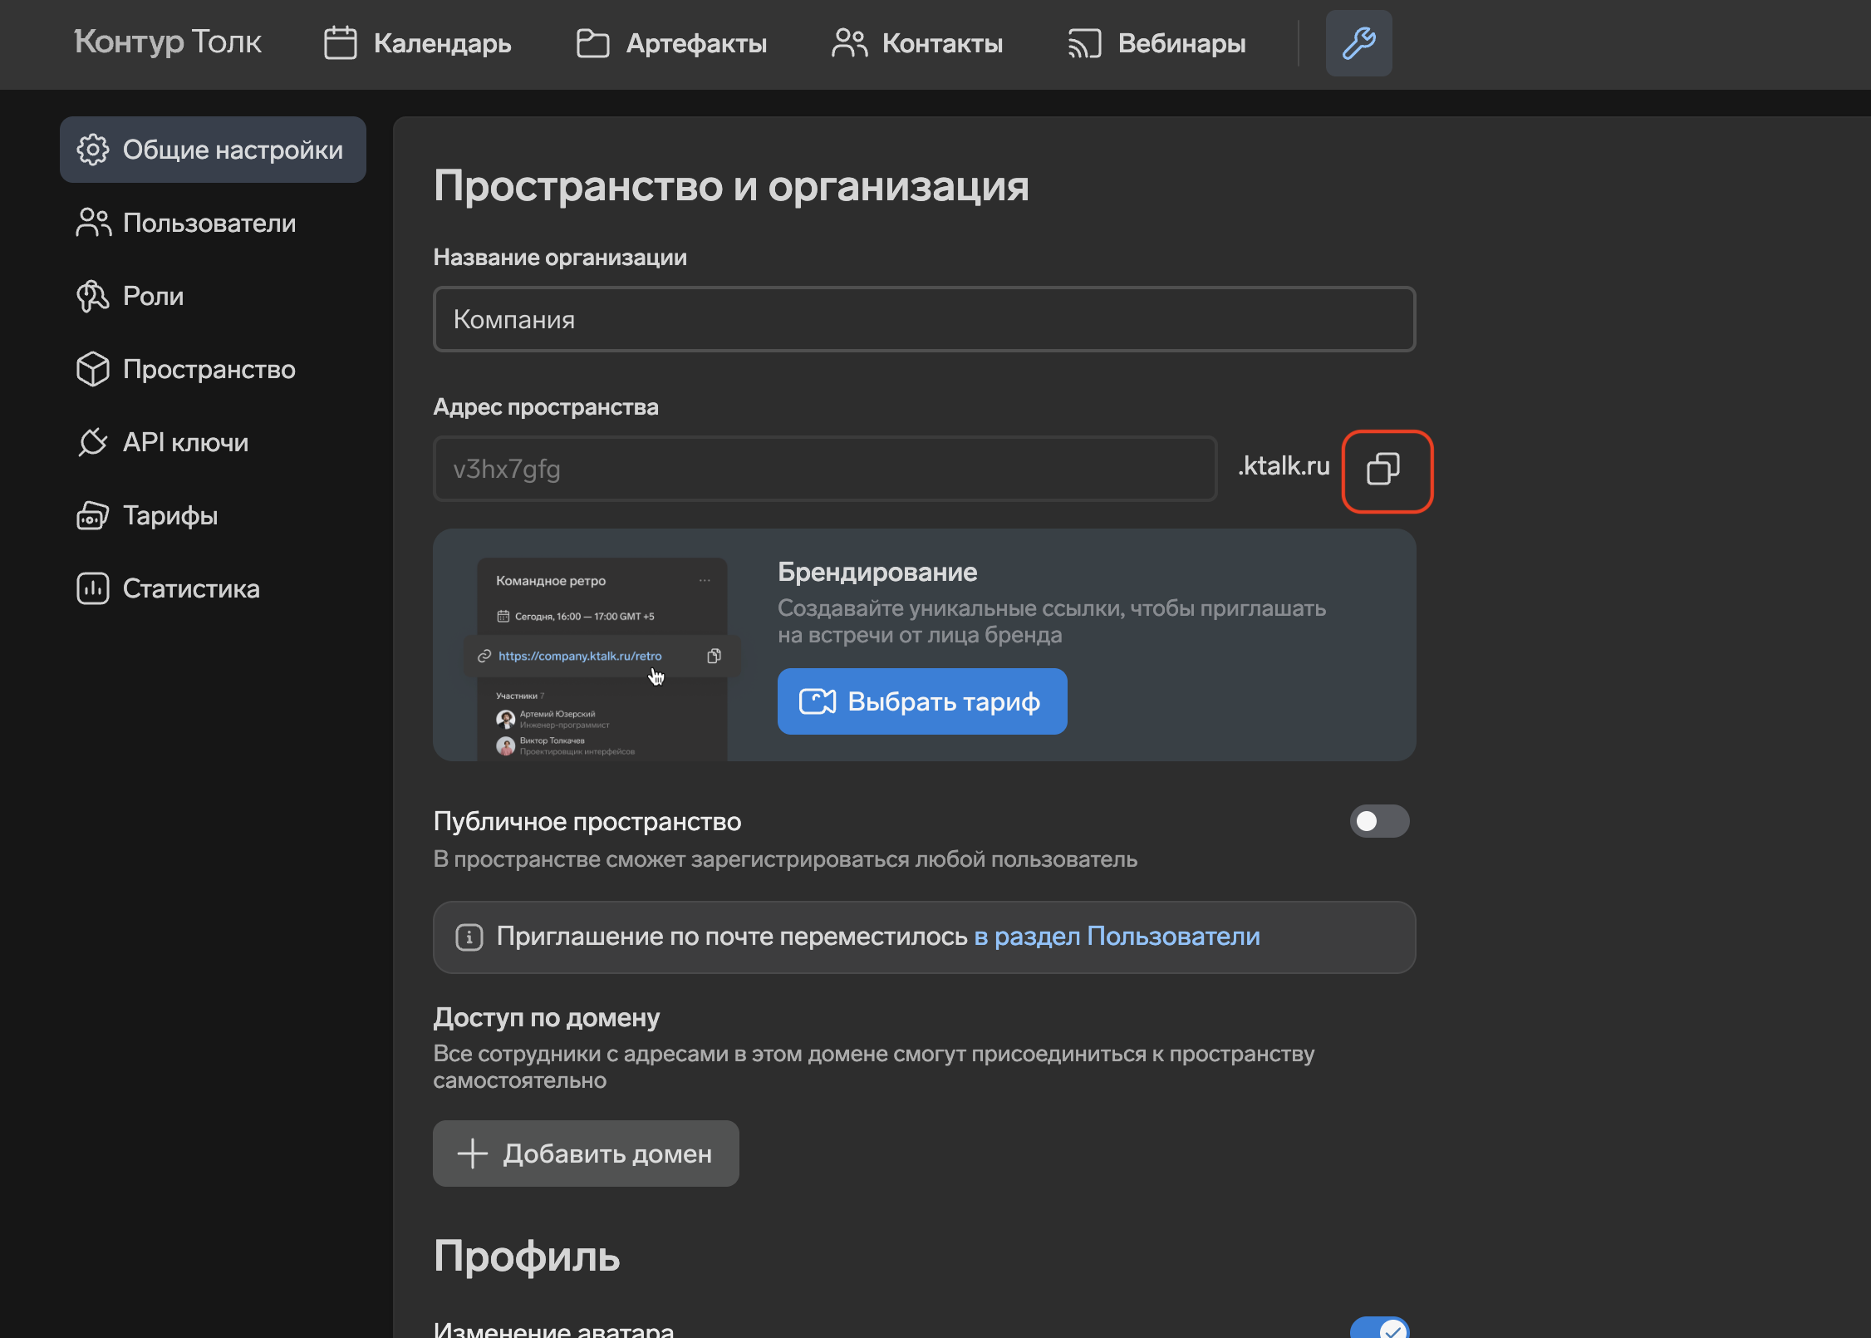Open the Статистика page
Screen dimensions: 1871x1338
coord(213,588)
